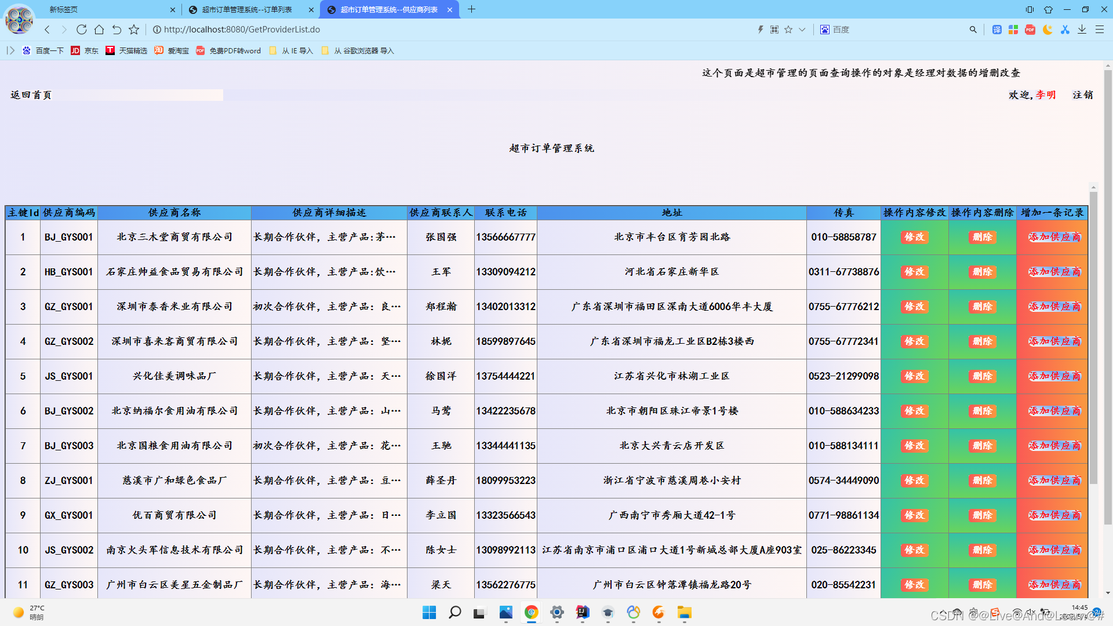Open the downloads icon in toolbar
Viewport: 1113px width, 626px height.
[1082, 30]
